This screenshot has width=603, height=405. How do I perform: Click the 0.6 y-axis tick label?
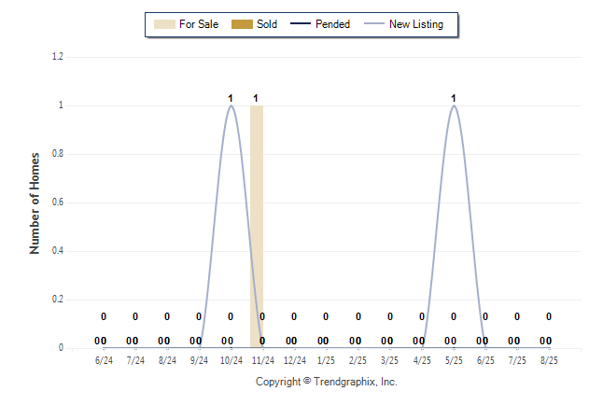pyautogui.click(x=58, y=202)
